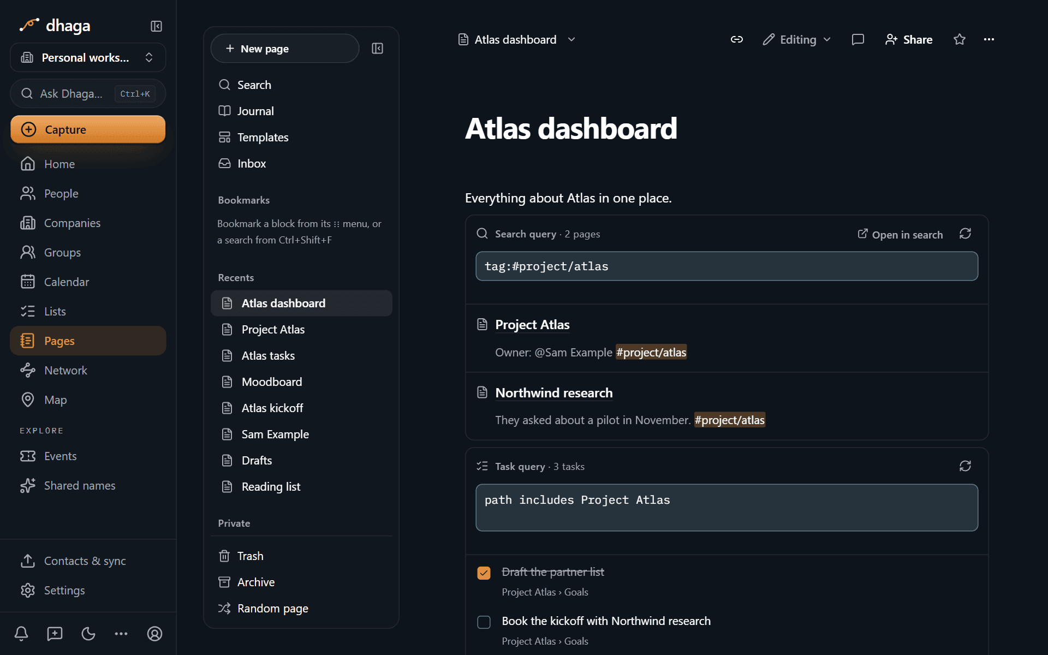Edit the tag:#project/atlas query field
This screenshot has height=655, width=1048.
click(x=727, y=266)
